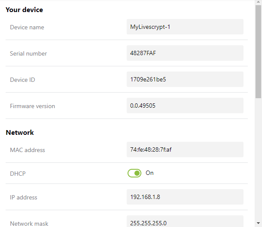Click the IP address label
This screenshot has width=262, height=227.
pyautogui.click(x=24, y=197)
